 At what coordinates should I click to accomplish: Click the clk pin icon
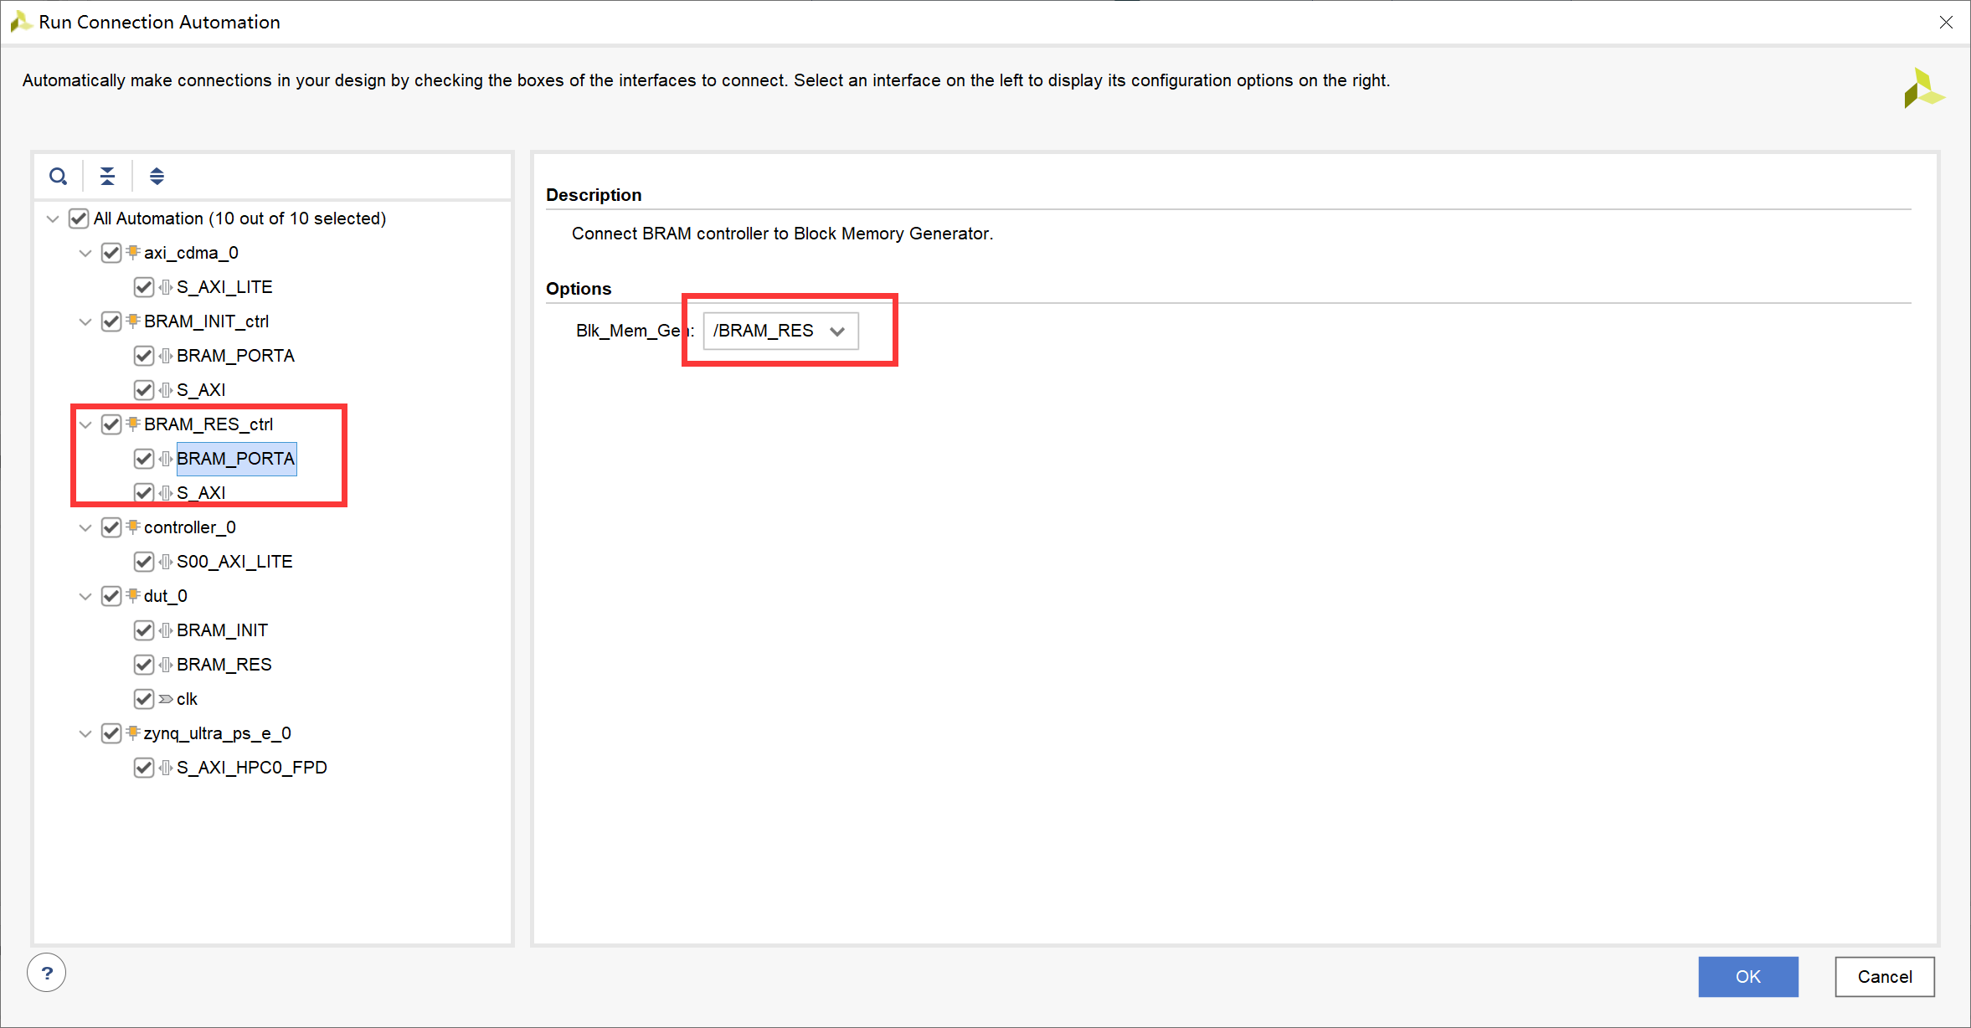[166, 699]
